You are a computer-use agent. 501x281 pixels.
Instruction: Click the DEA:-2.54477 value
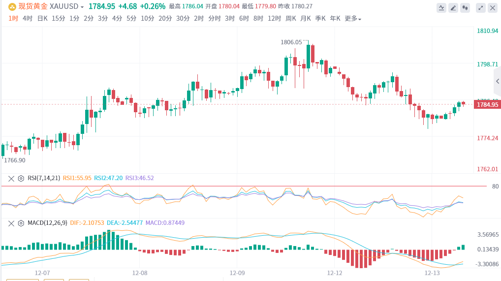click(125, 223)
